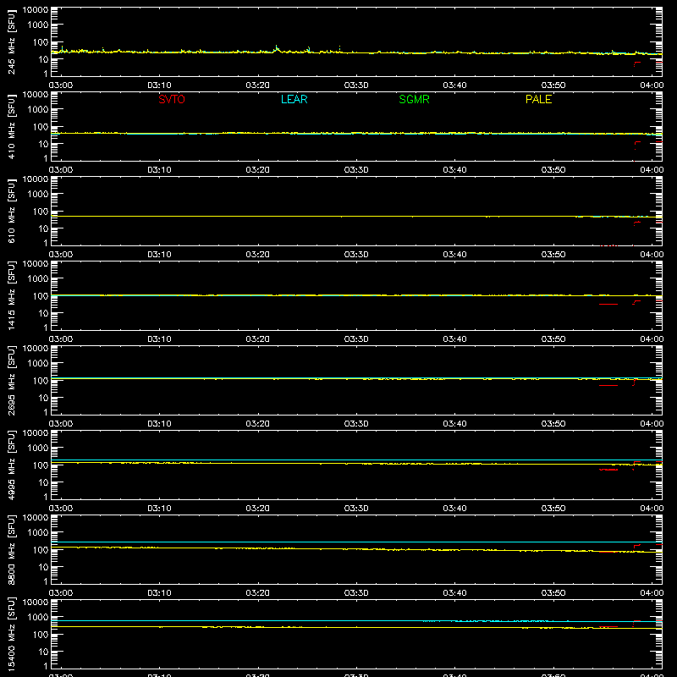Click 03:00 time label under 245 MHz panel
The width and height of the screenshot is (677, 677).
tap(61, 85)
